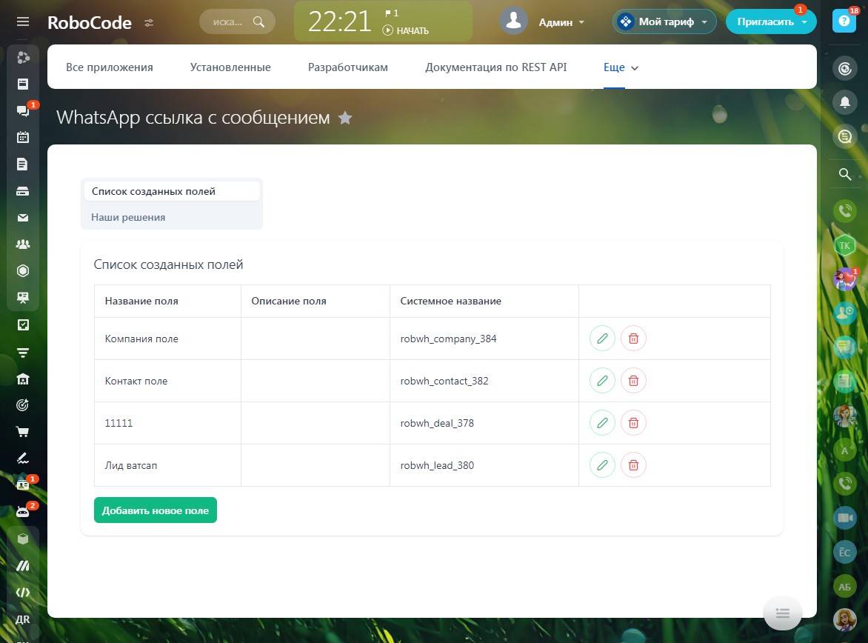Screen dimensions: 868x643
Task: Open the mail envelope icon in sidebar
Action: pos(23,218)
